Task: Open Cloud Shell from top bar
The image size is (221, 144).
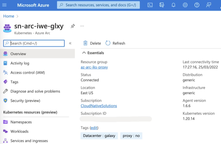Action: [150, 5]
